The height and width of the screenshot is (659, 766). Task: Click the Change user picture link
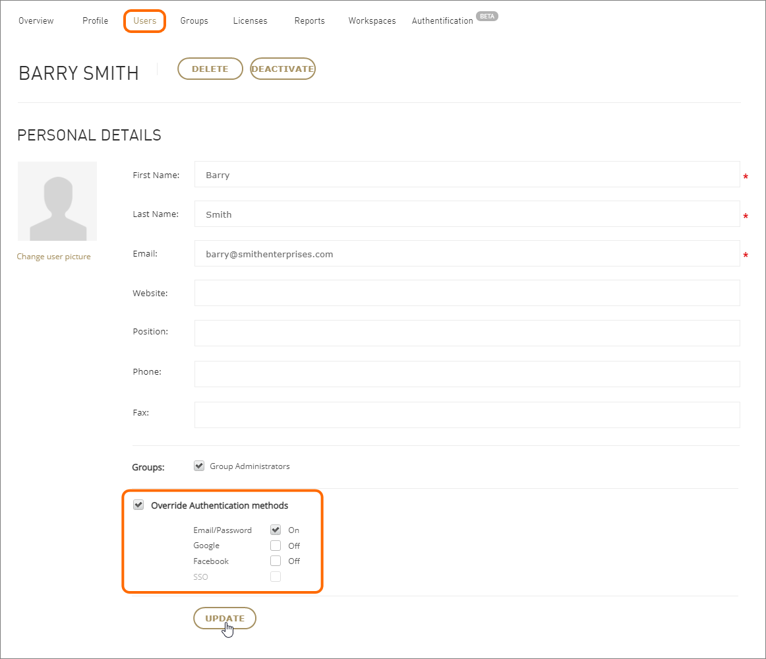click(x=53, y=257)
